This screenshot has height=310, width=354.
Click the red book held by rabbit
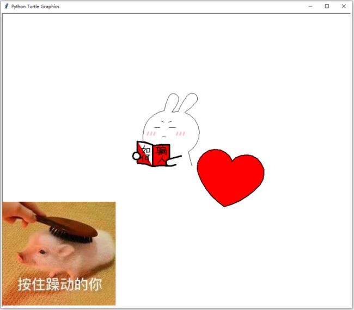pos(153,154)
